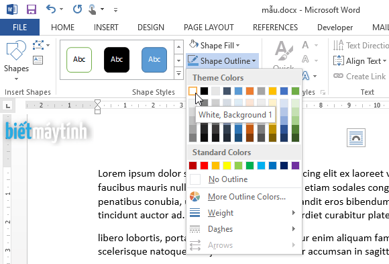Switch to the Developer tab
This screenshot has width=389, height=264.
(x=335, y=27)
